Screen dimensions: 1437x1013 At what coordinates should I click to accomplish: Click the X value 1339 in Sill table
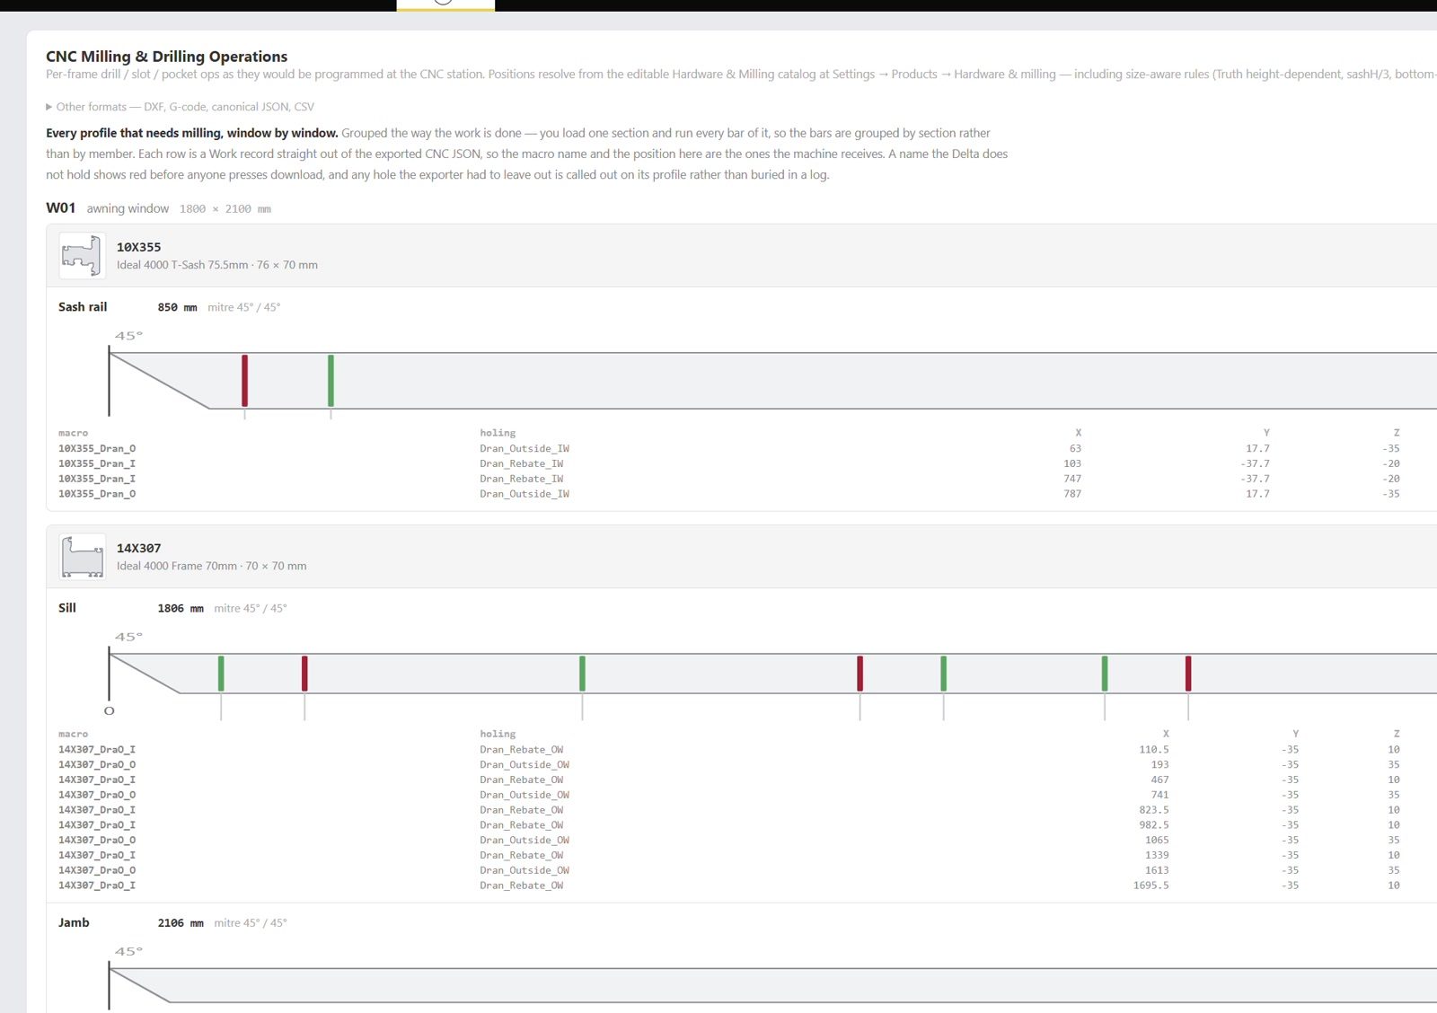(x=1157, y=855)
